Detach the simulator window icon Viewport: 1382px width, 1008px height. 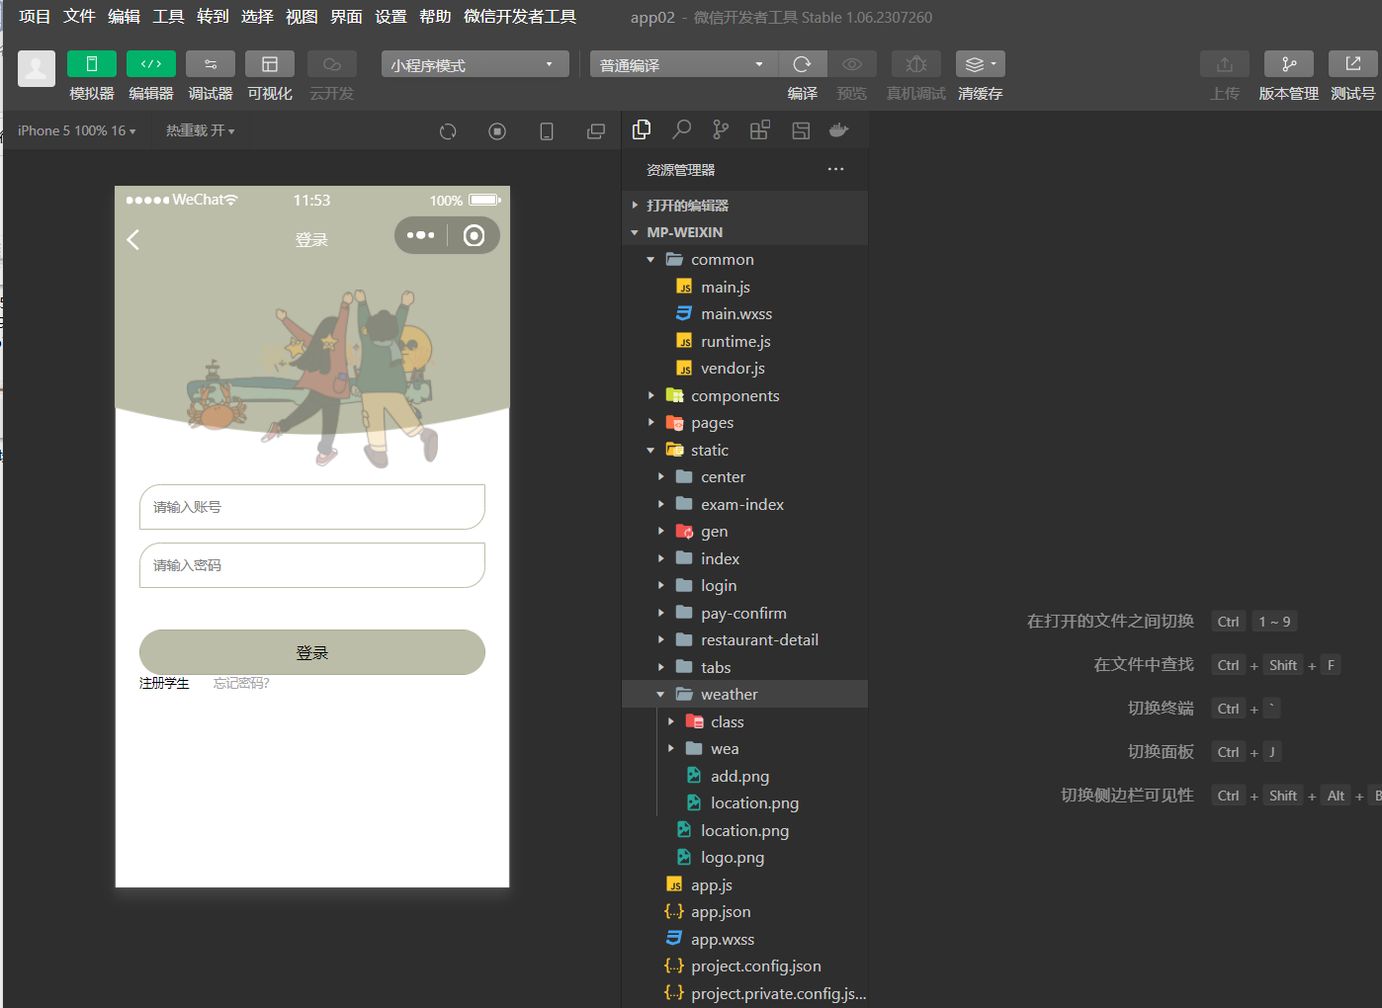pyautogui.click(x=596, y=131)
